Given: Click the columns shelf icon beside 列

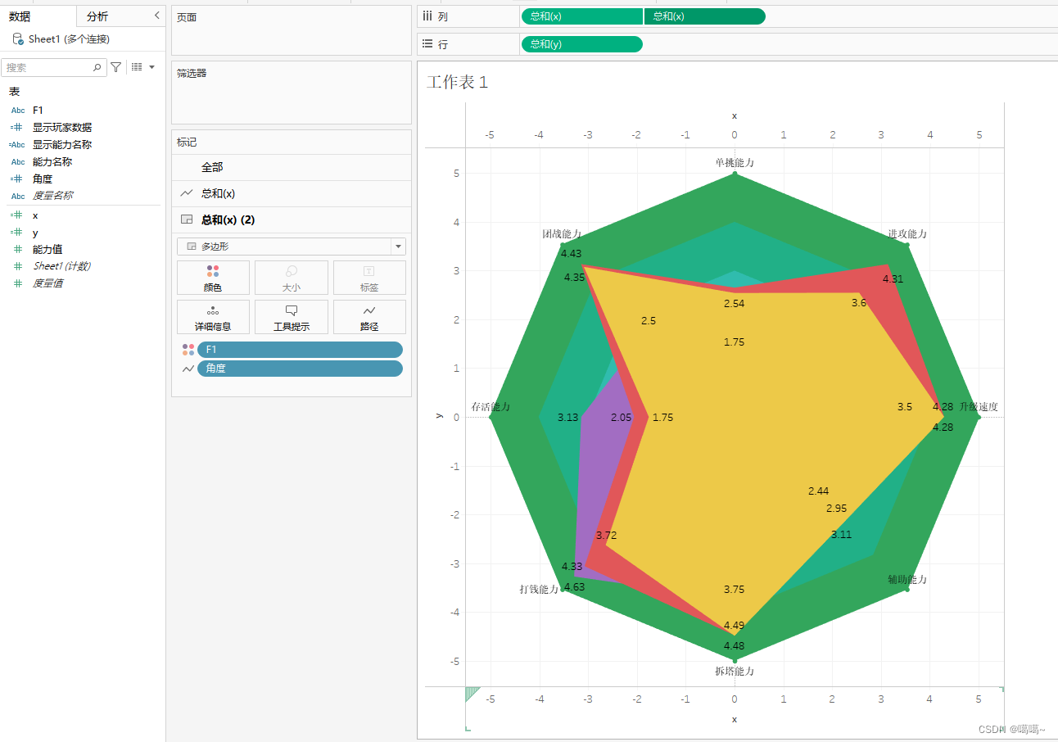Looking at the screenshot, I should [427, 16].
